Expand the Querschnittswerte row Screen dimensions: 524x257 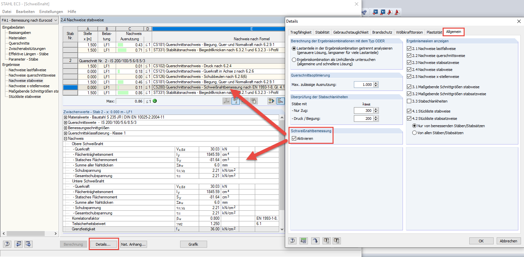[65, 123]
